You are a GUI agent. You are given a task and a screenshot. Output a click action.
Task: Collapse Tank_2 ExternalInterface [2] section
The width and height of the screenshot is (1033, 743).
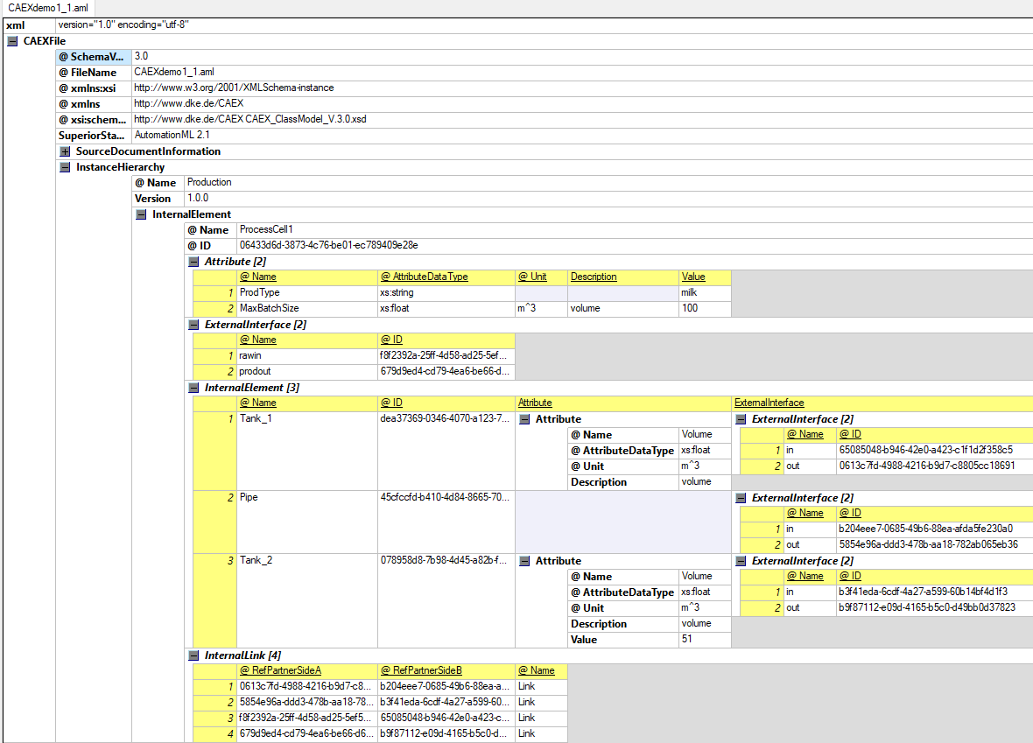tap(741, 561)
